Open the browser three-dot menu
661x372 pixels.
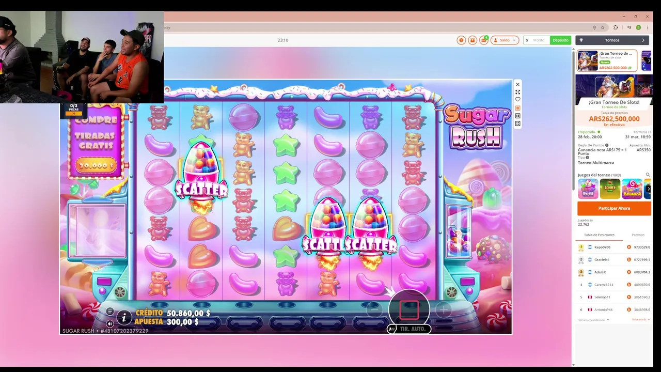648,27
